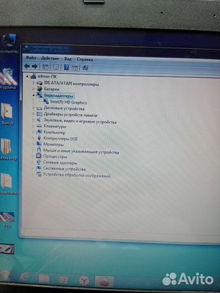Screen dimensions: 220x293
Task: Expand the Клавиатуры node
Action: tap(33, 126)
